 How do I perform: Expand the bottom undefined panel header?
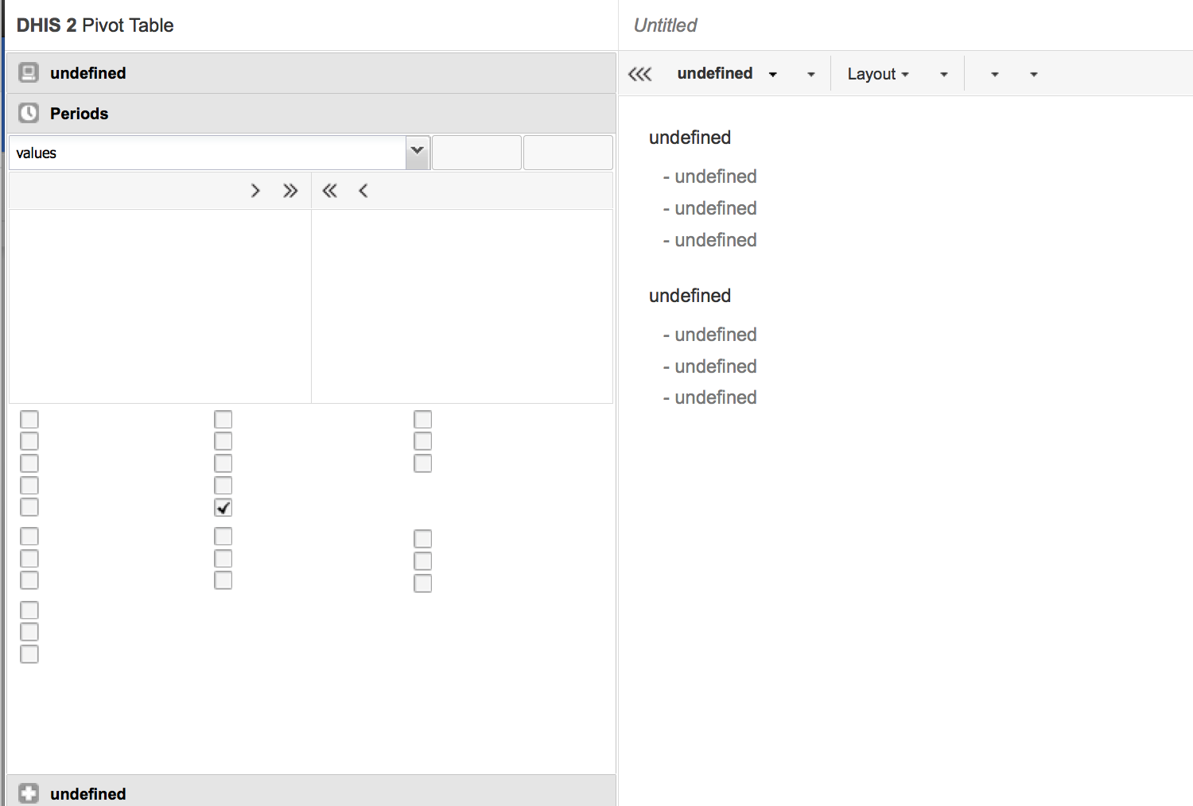point(312,791)
